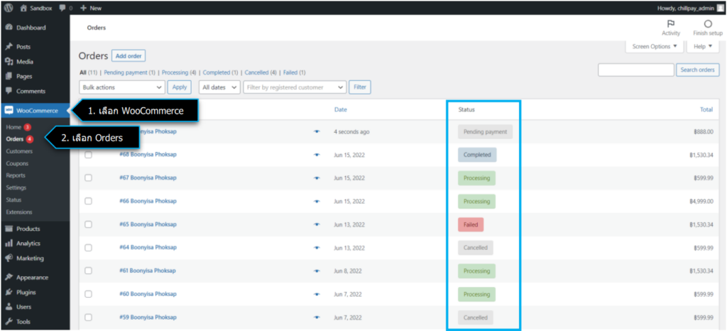
Task: Click the Add order button
Action: 129,56
